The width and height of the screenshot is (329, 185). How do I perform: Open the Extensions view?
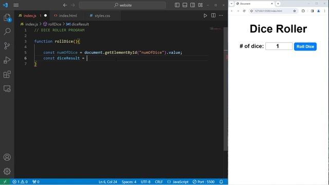pos(7,74)
